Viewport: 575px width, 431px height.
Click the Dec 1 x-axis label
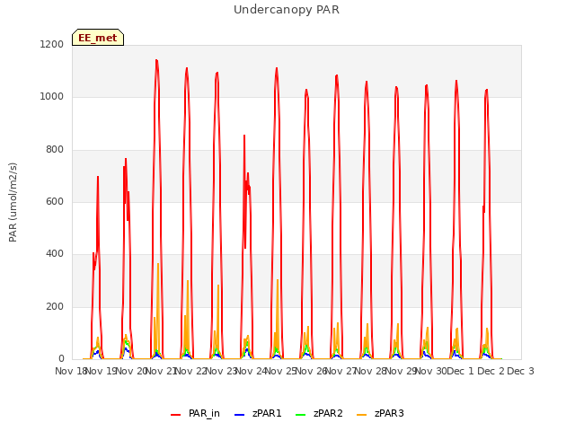460,371
